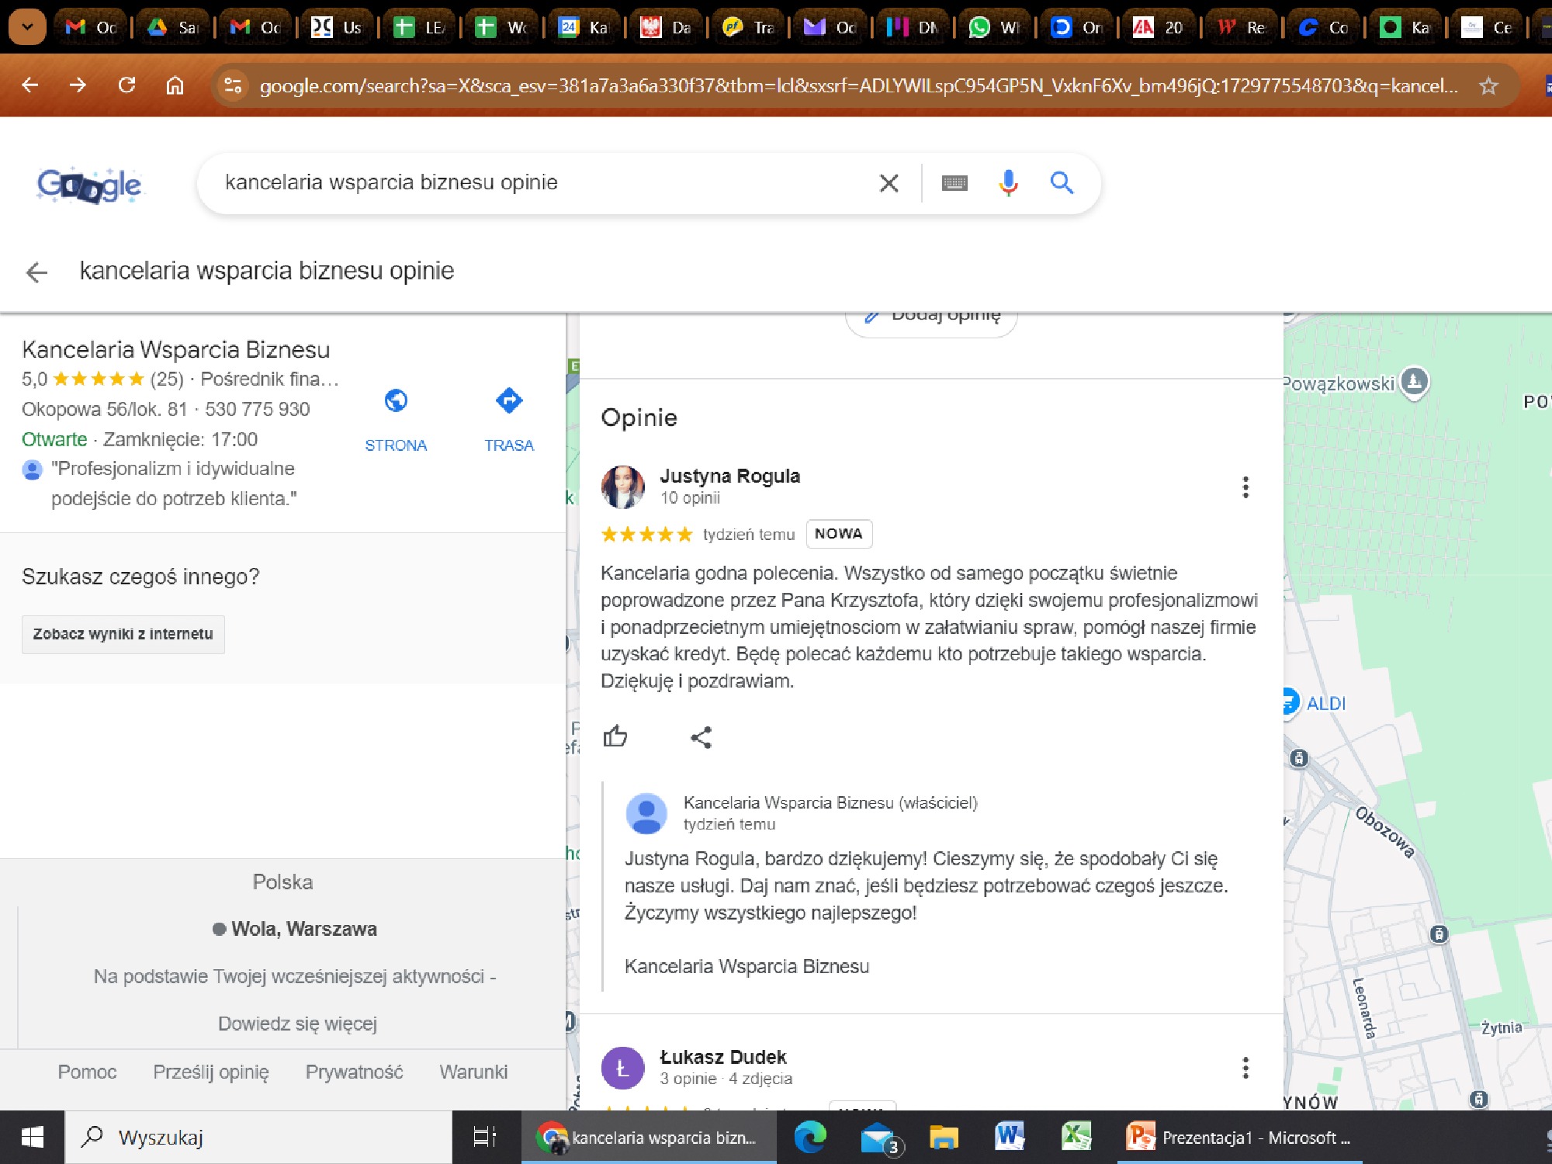Open the overflow menu on Łukasz Dudek's review
This screenshot has width=1552, height=1164.
point(1246,1068)
